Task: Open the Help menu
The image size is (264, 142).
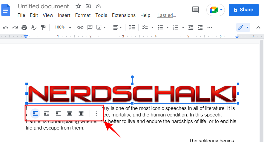Action: point(145,15)
